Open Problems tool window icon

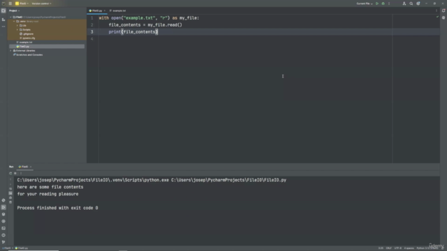click(3, 235)
